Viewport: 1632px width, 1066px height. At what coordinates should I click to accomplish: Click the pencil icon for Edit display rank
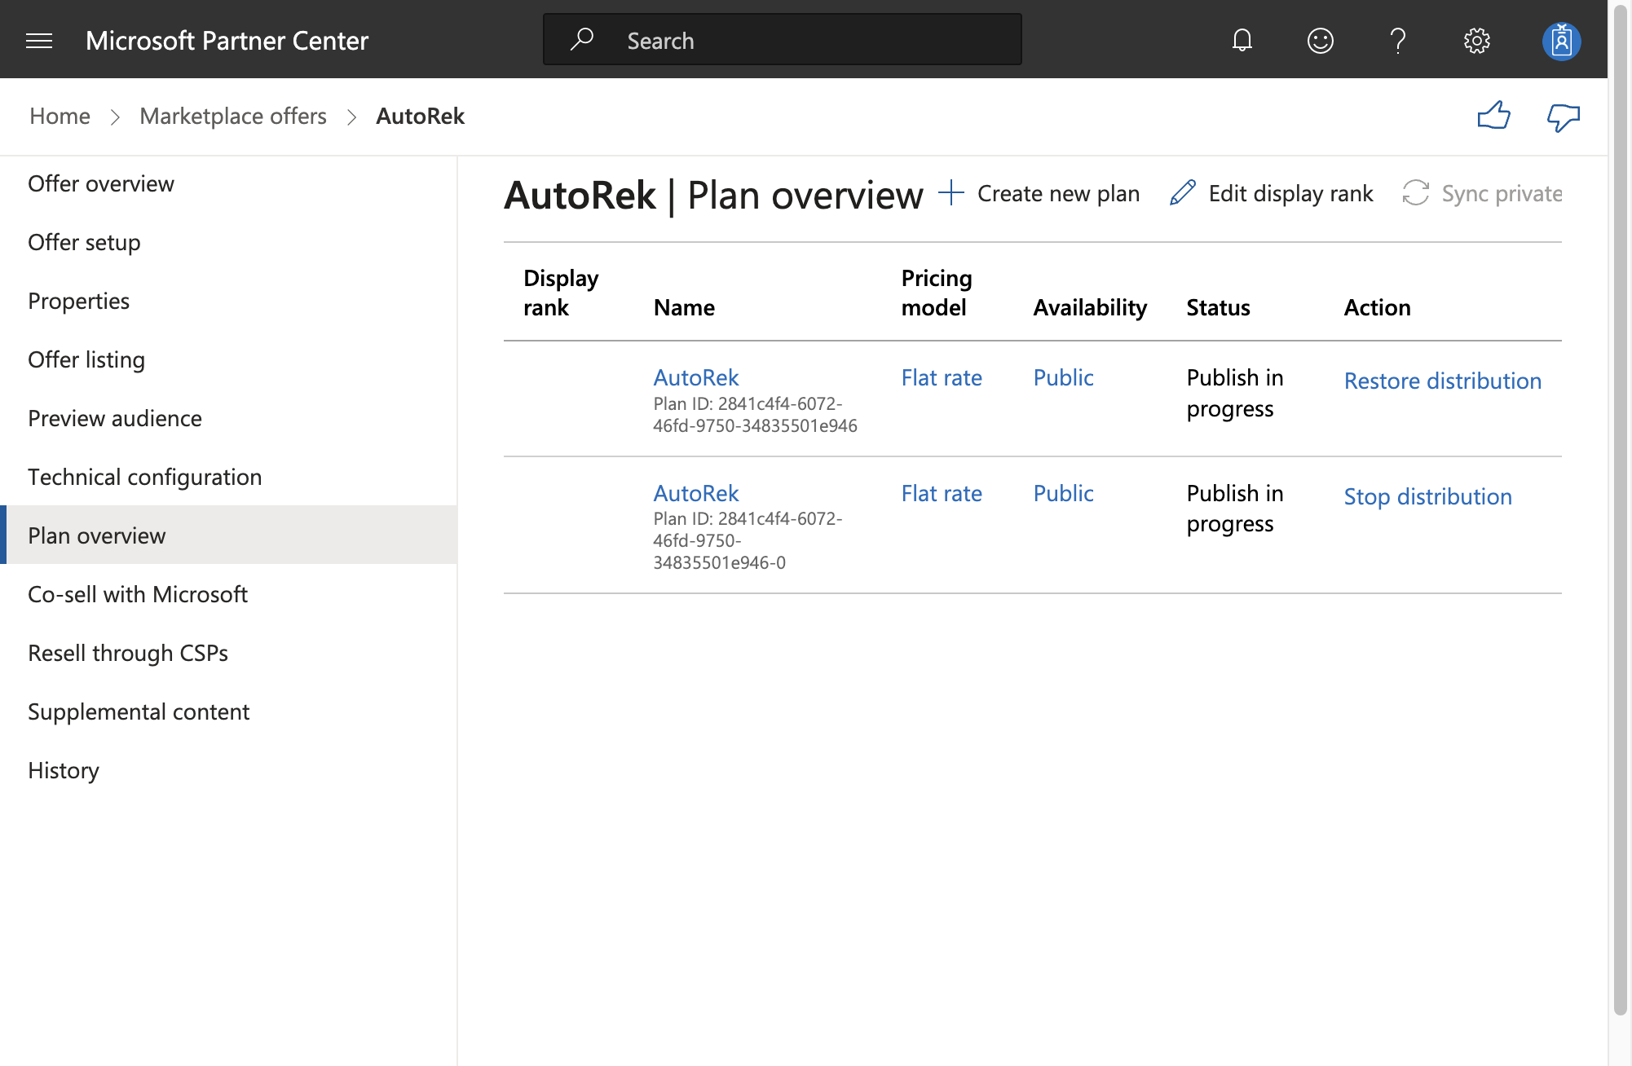1182,193
